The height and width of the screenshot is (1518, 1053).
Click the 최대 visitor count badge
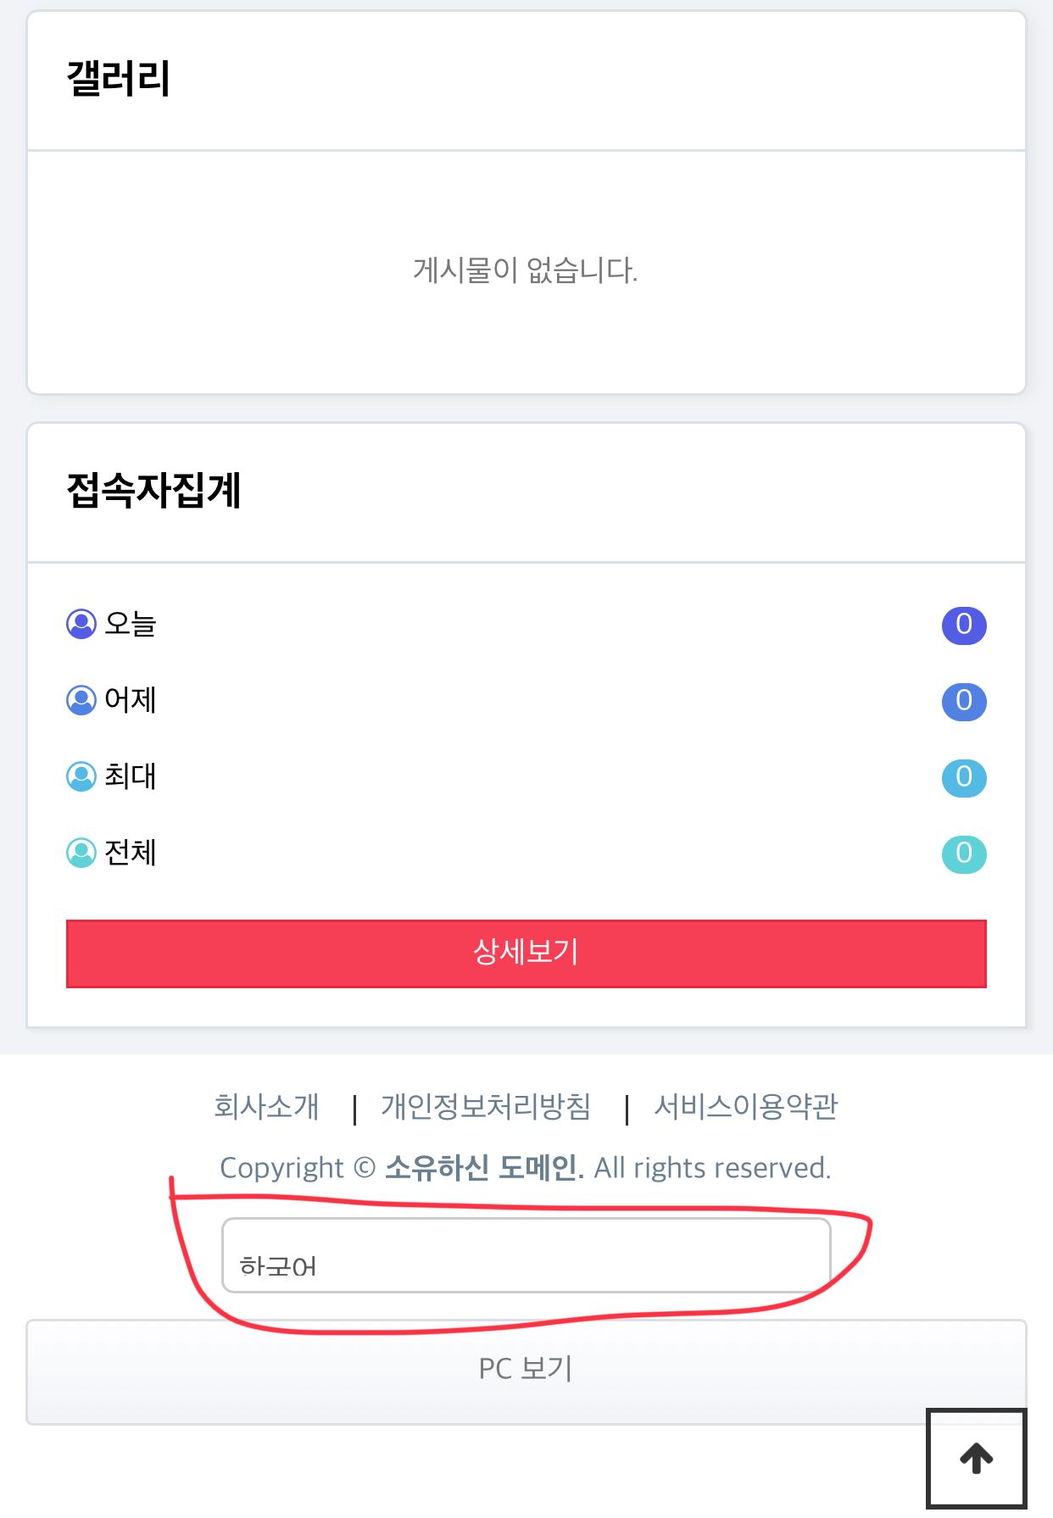point(964,778)
